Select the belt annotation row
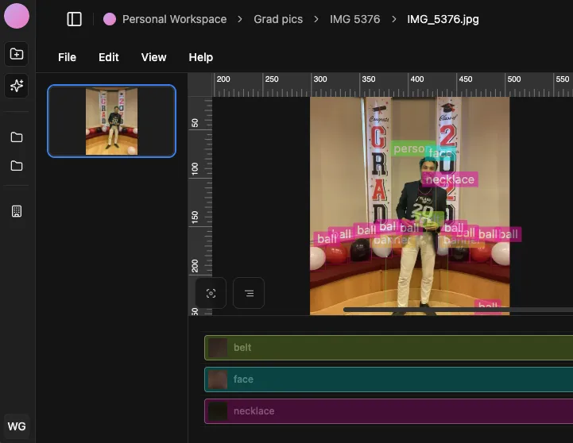 [x=388, y=348]
